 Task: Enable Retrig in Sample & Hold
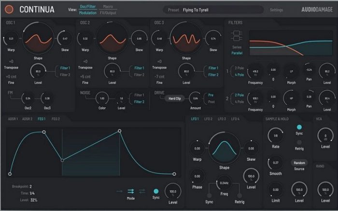tap(299, 142)
